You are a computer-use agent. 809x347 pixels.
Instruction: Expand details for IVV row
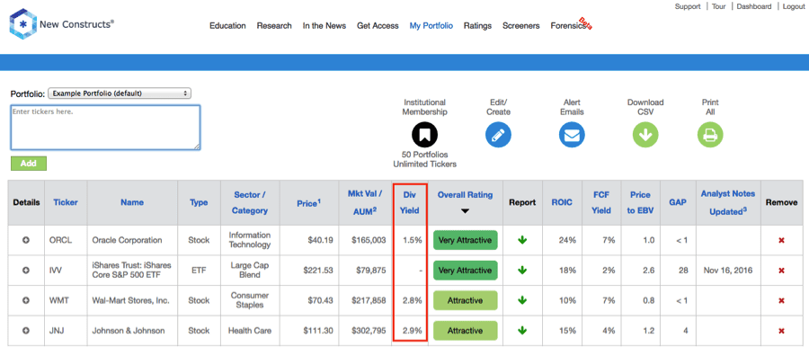[26, 270]
